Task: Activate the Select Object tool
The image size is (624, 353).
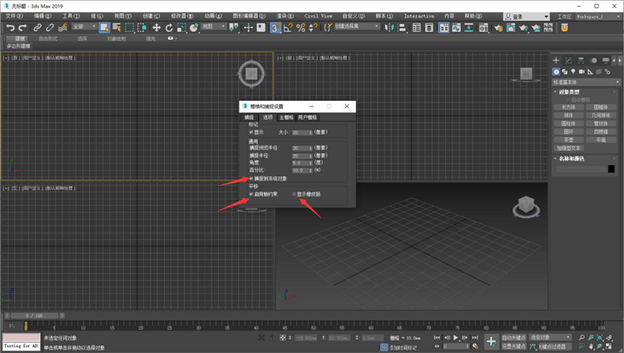Action: [104, 27]
